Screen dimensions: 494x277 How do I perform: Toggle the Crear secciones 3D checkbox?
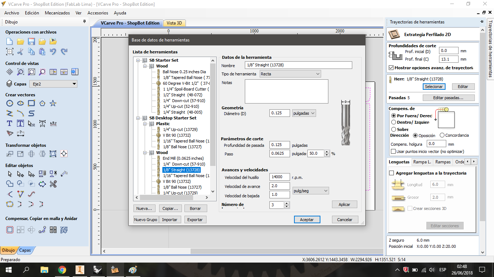click(410, 208)
